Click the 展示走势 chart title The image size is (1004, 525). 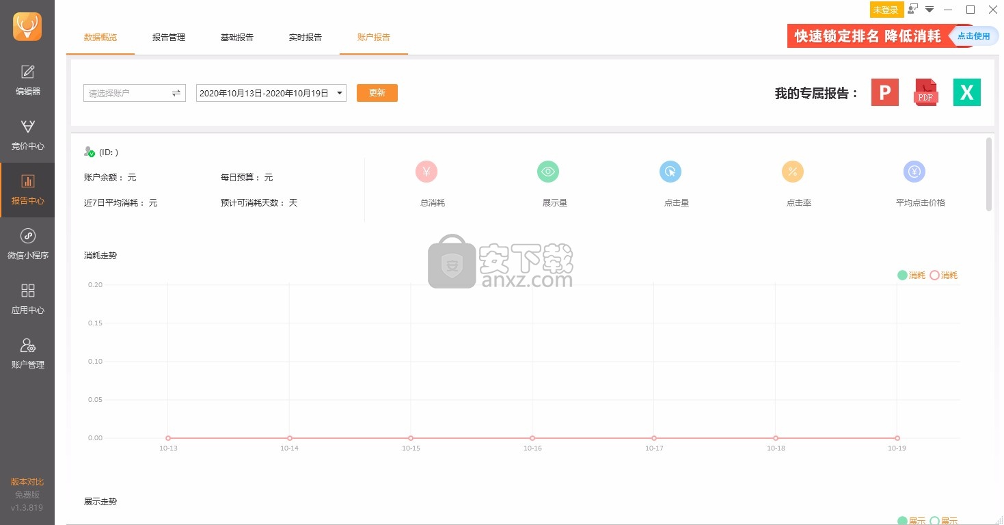100,501
